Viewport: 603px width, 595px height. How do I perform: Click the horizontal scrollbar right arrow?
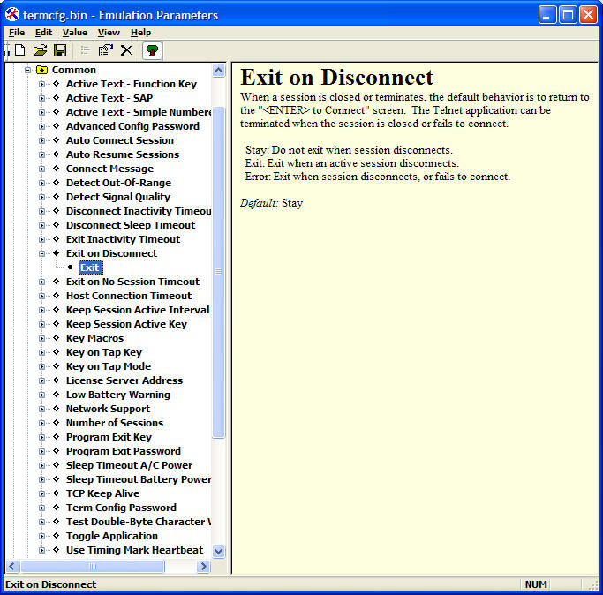point(203,566)
